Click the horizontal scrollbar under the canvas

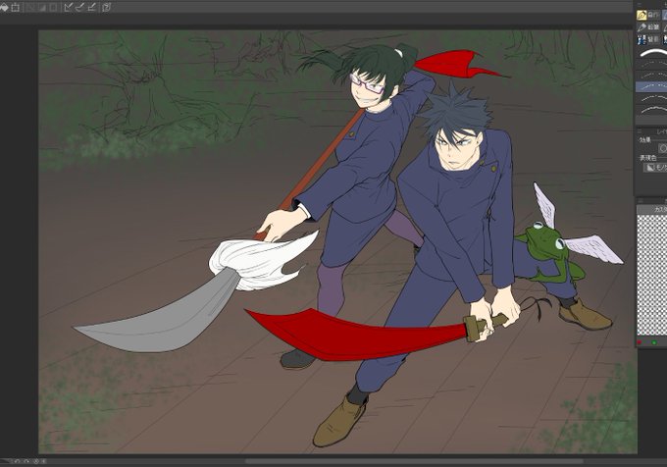point(414,461)
